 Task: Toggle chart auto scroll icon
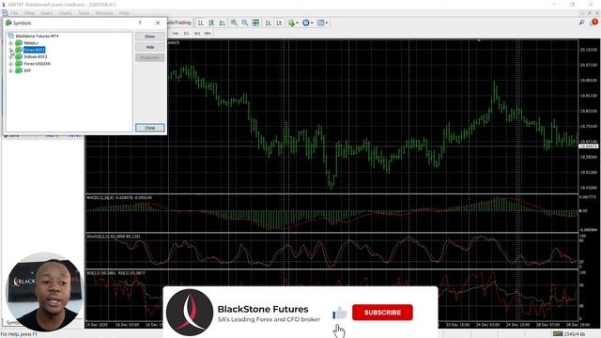coord(269,23)
